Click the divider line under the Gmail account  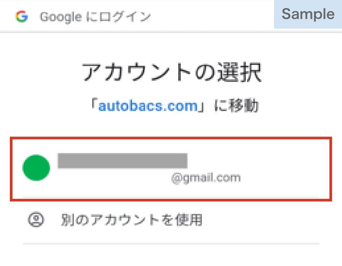[x=171, y=197]
